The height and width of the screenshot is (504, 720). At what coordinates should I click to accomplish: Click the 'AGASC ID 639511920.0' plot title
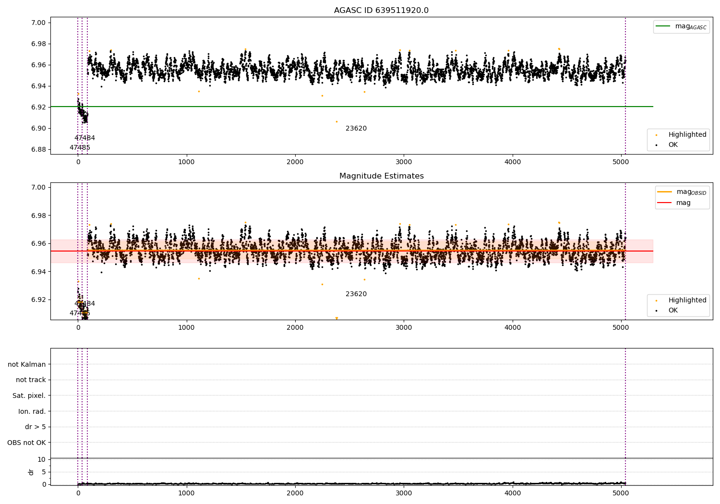click(381, 11)
